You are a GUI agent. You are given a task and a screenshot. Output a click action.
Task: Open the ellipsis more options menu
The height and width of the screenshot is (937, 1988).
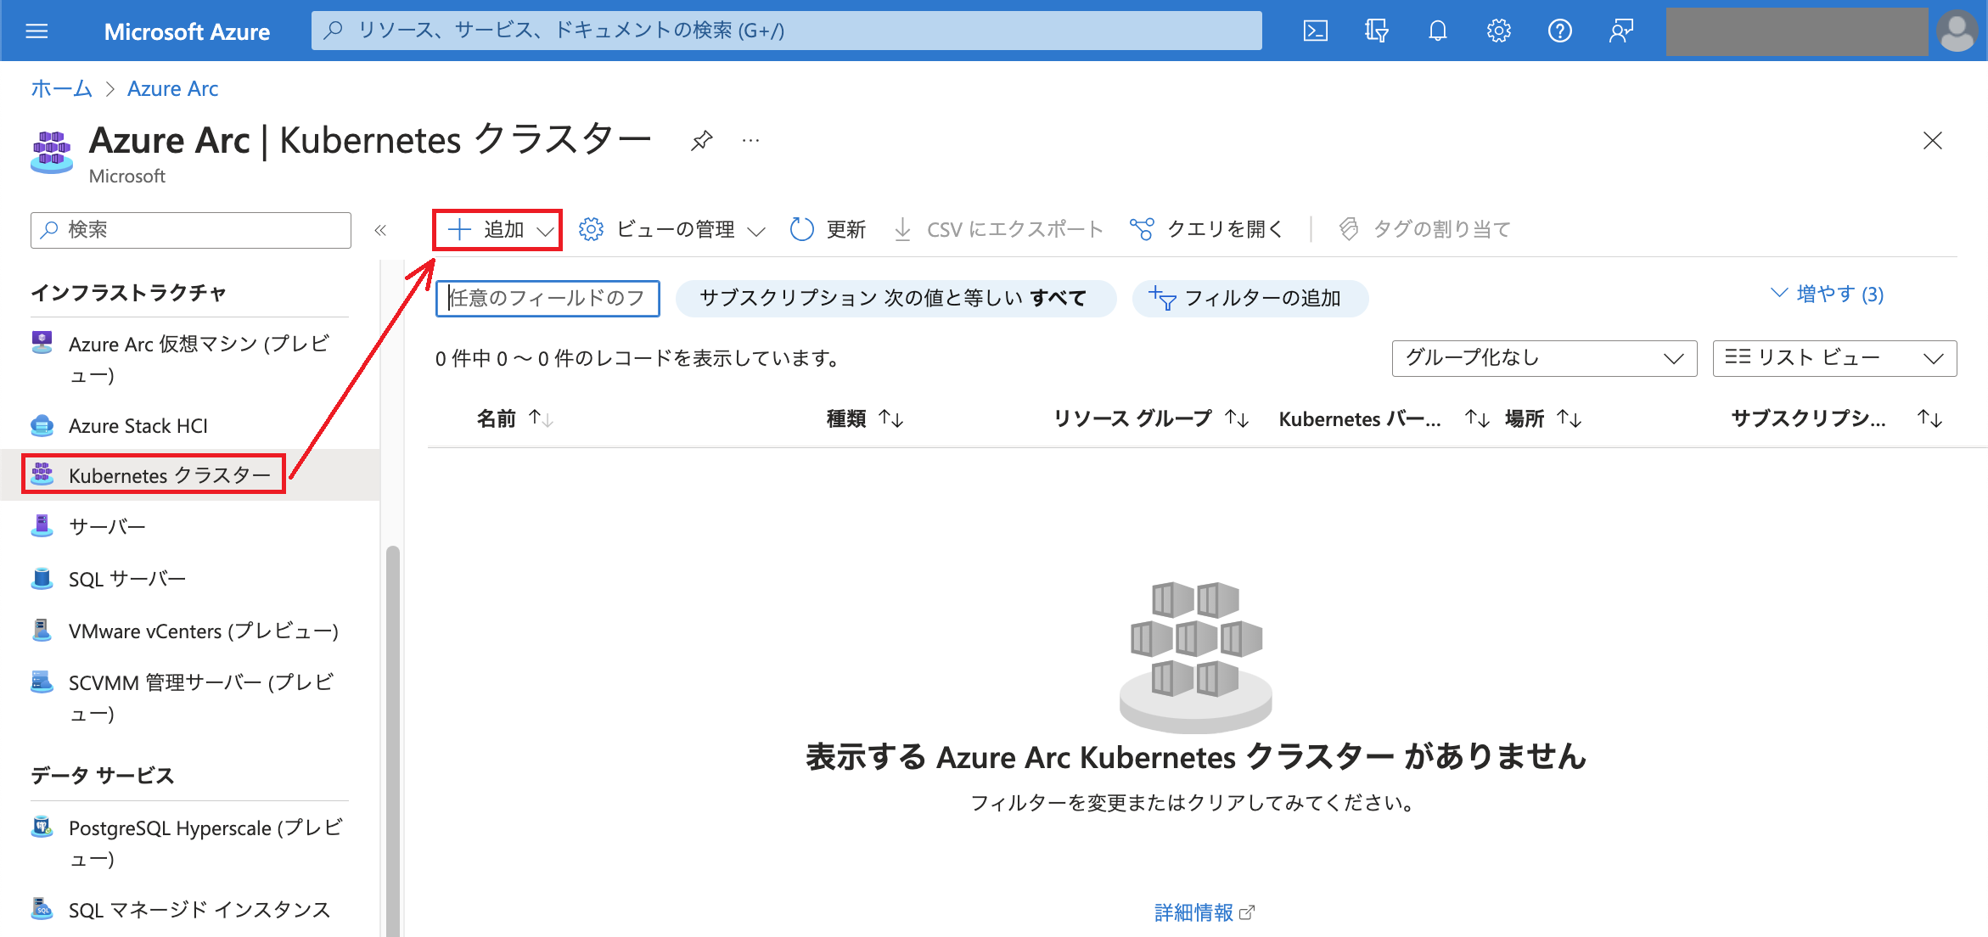tap(750, 140)
